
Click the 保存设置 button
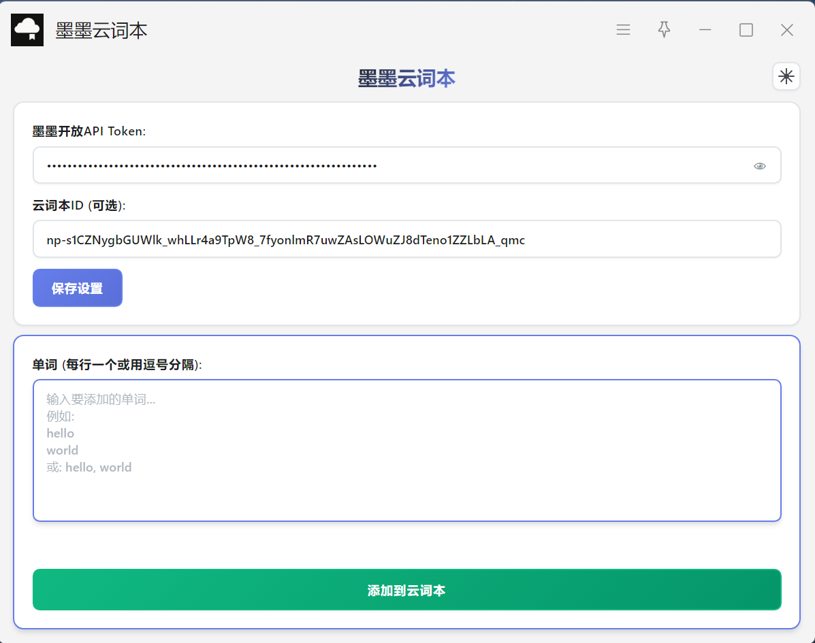78,288
